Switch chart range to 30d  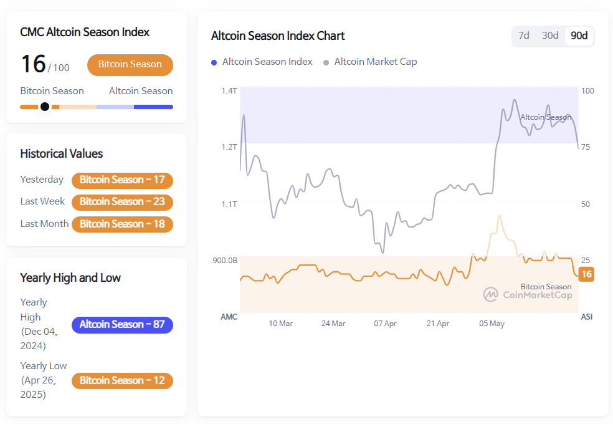(550, 36)
